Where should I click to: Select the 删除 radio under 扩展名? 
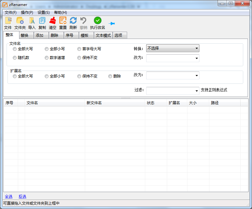pyautogui.click(x=110, y=76)
